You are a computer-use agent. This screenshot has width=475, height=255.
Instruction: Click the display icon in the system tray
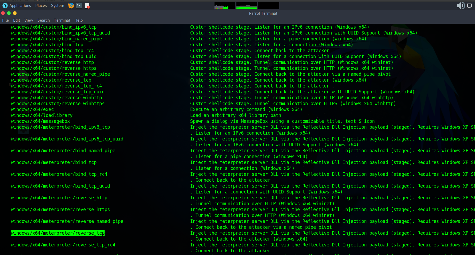point(469,5)
